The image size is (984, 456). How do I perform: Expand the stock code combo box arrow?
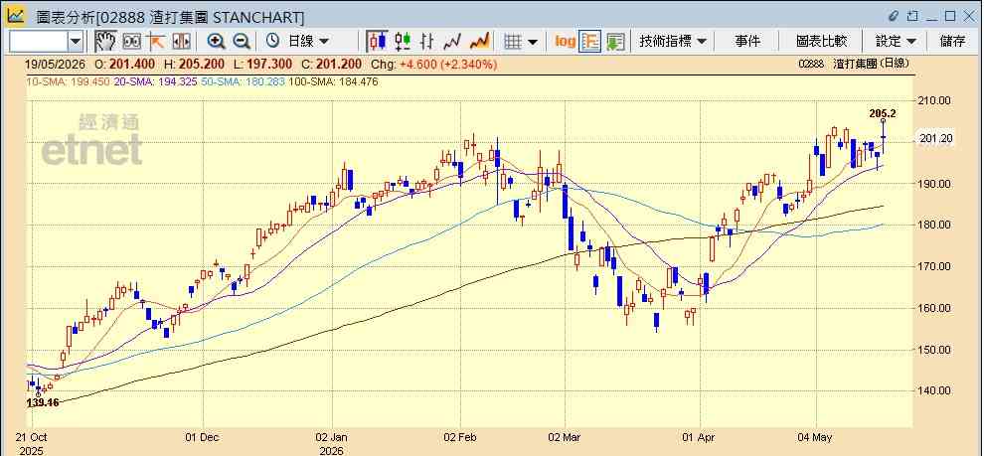click(x=76, y=42)
